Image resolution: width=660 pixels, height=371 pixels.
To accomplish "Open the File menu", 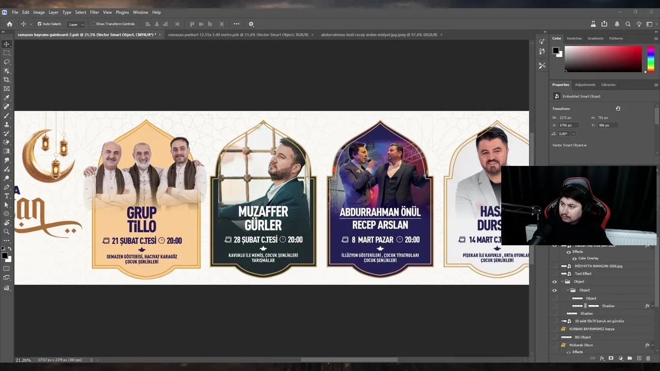I will pos(15,12).
